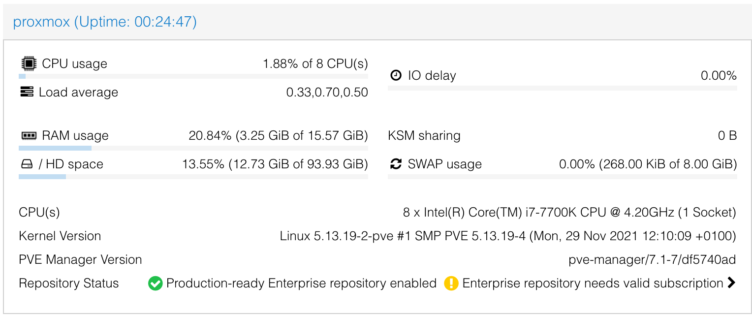This screenshot has width=752, height=315.
Task: Click the KSM sharing label
Action: (x=424, y=136)
